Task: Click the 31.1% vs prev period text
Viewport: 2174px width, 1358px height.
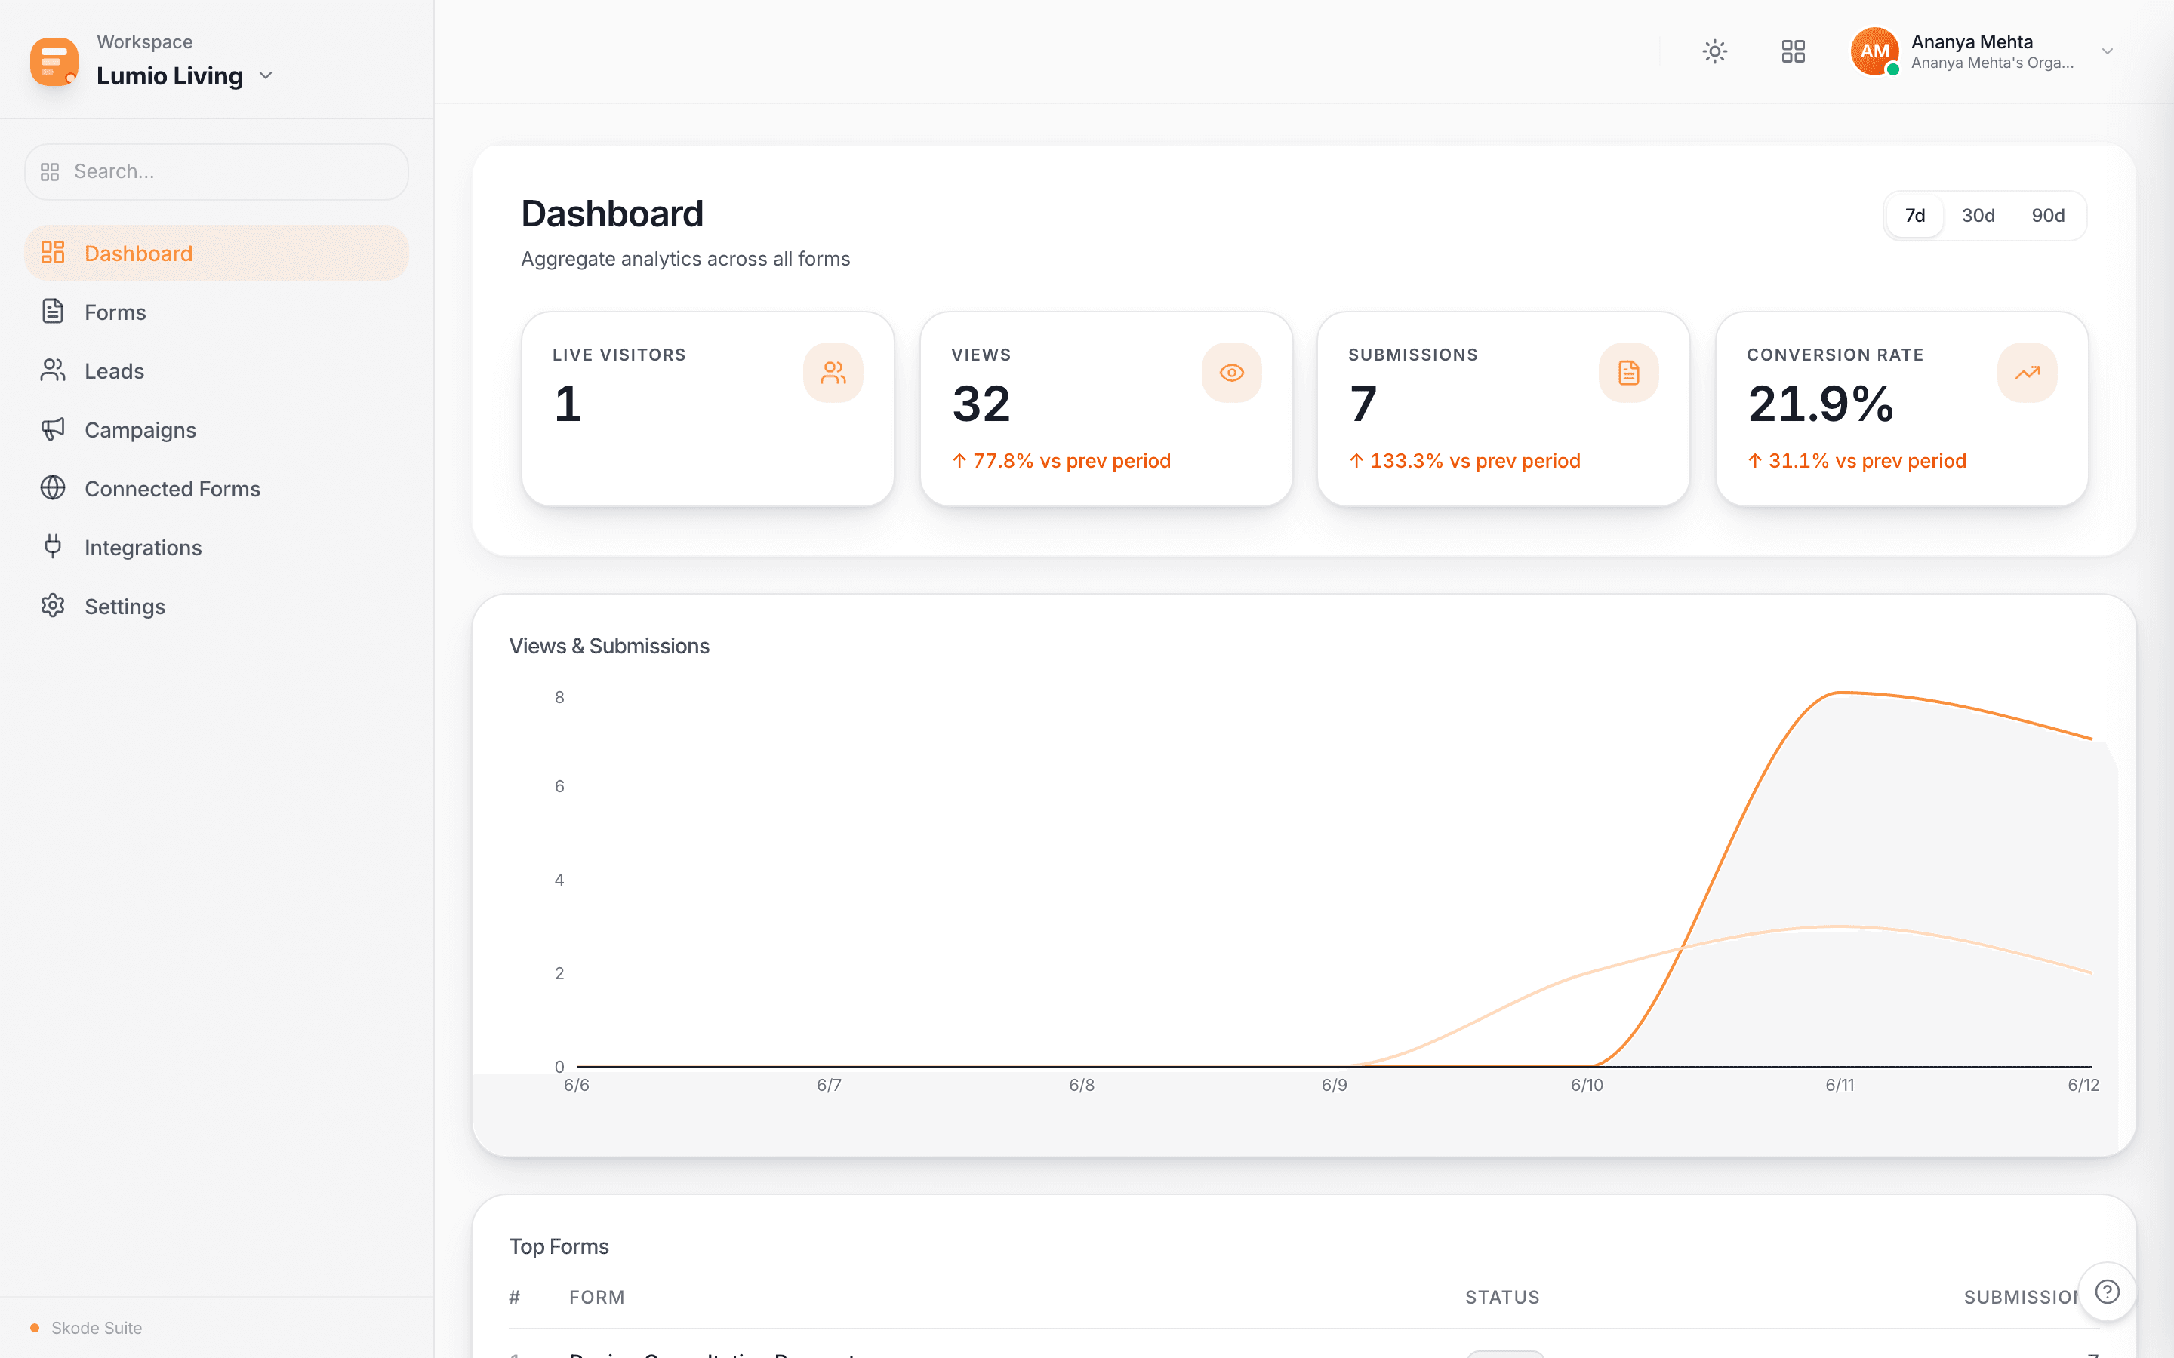Action: 1857,461
